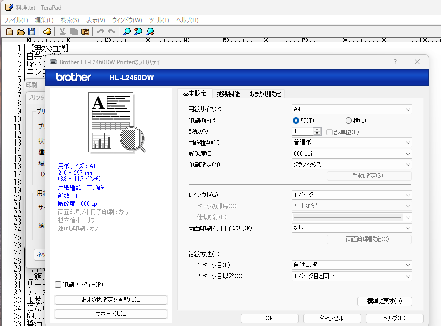441x326 pixels.
Task: Increase copies with the up spinner arrow
Action: tap(317, 130)
